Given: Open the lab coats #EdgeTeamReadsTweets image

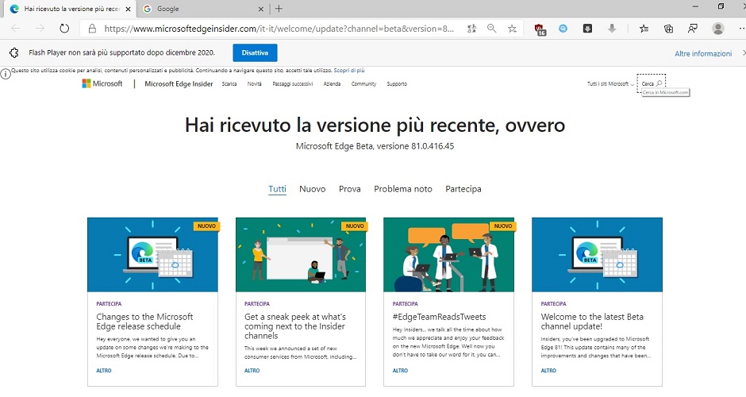Looking at the screenshot, I should 448,255.
